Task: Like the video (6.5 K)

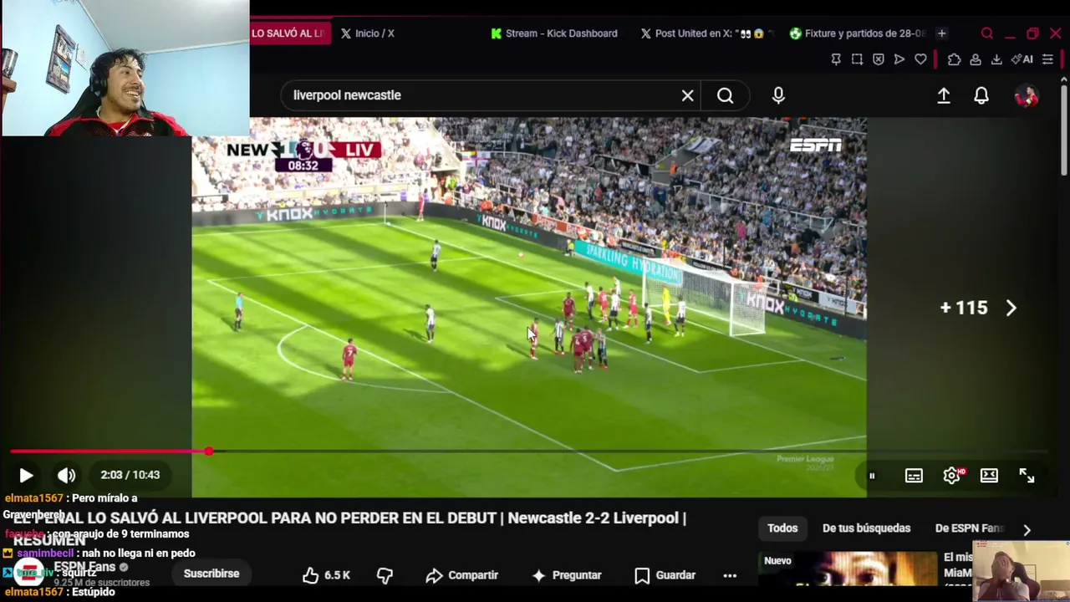Action: tap(326, 575)
